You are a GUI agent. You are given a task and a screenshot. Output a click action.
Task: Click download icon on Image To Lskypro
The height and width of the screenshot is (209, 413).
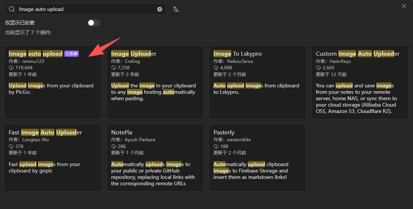pos(216,68)
